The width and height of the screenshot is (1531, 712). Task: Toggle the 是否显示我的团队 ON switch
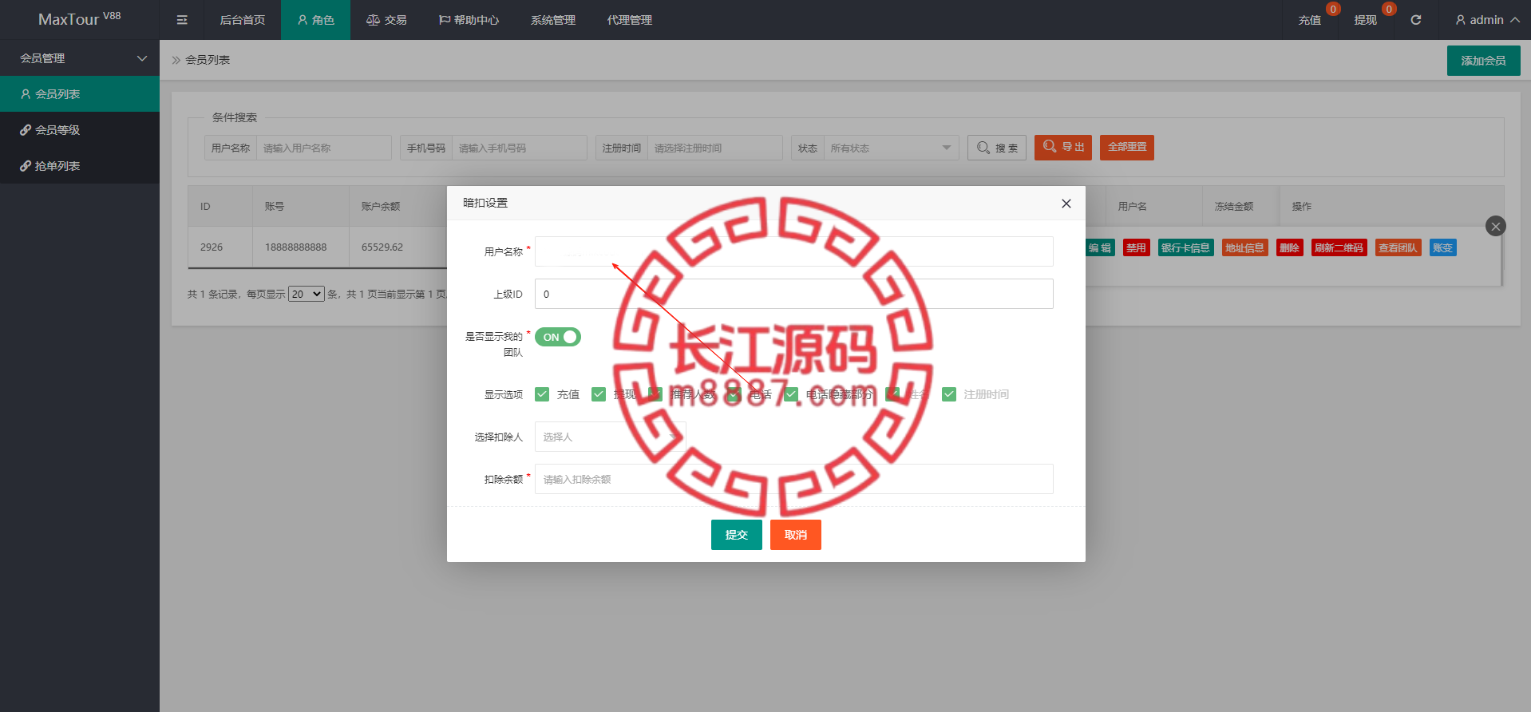pos(558,337)
